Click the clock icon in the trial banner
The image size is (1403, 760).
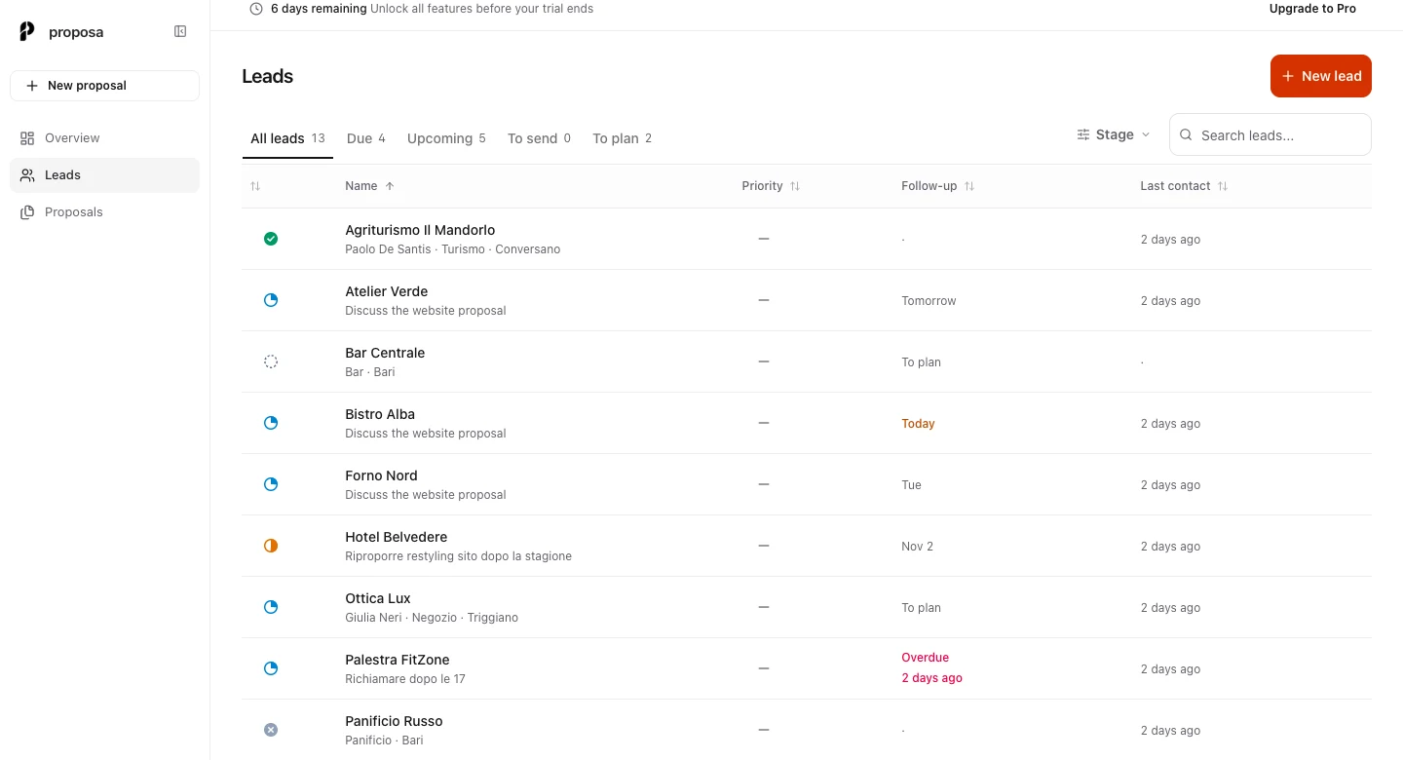point(256,9)
